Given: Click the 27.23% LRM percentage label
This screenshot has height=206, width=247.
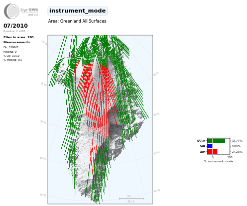Looking at the screenshot, I should pyautogui.click(x=237, y=152).
